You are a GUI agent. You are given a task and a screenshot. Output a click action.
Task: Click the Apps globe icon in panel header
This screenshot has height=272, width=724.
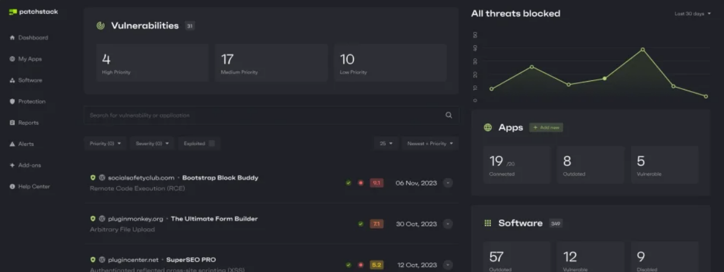tap(488, 127)
